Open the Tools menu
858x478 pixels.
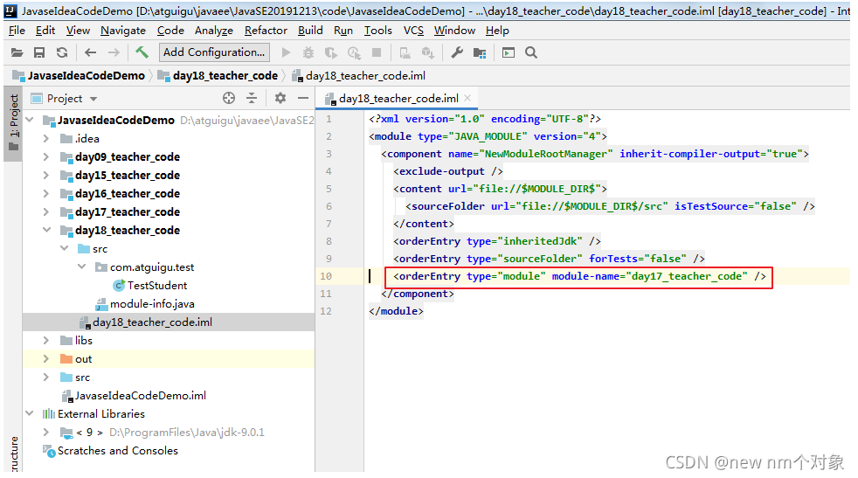378,31
